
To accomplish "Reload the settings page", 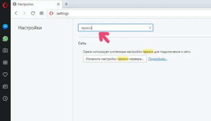I will click(x=33, y=13).
